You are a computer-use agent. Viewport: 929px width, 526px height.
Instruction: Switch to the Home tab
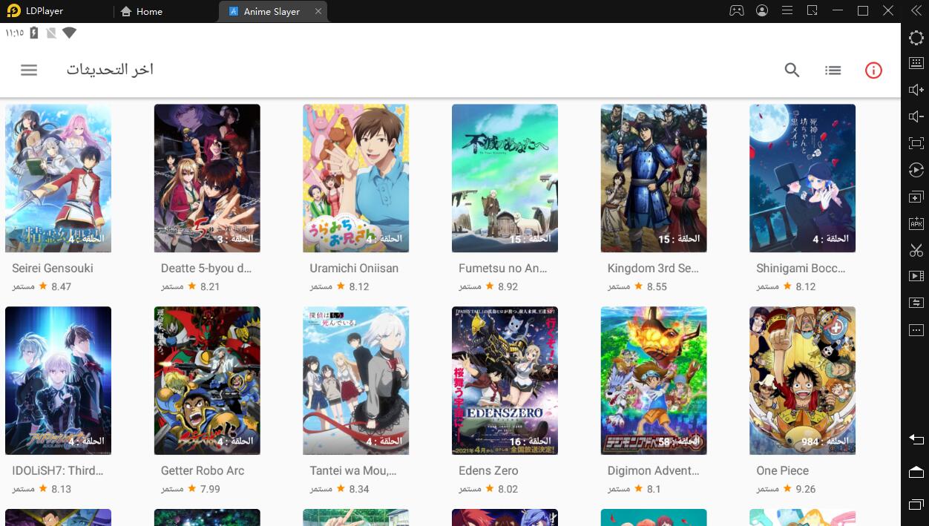click(142, 11)
